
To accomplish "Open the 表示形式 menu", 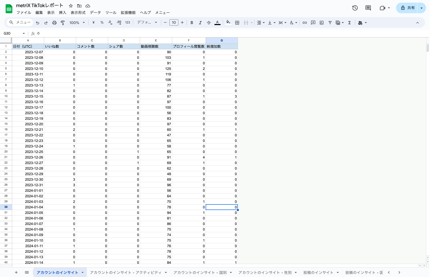I will (x=78, y=13).
